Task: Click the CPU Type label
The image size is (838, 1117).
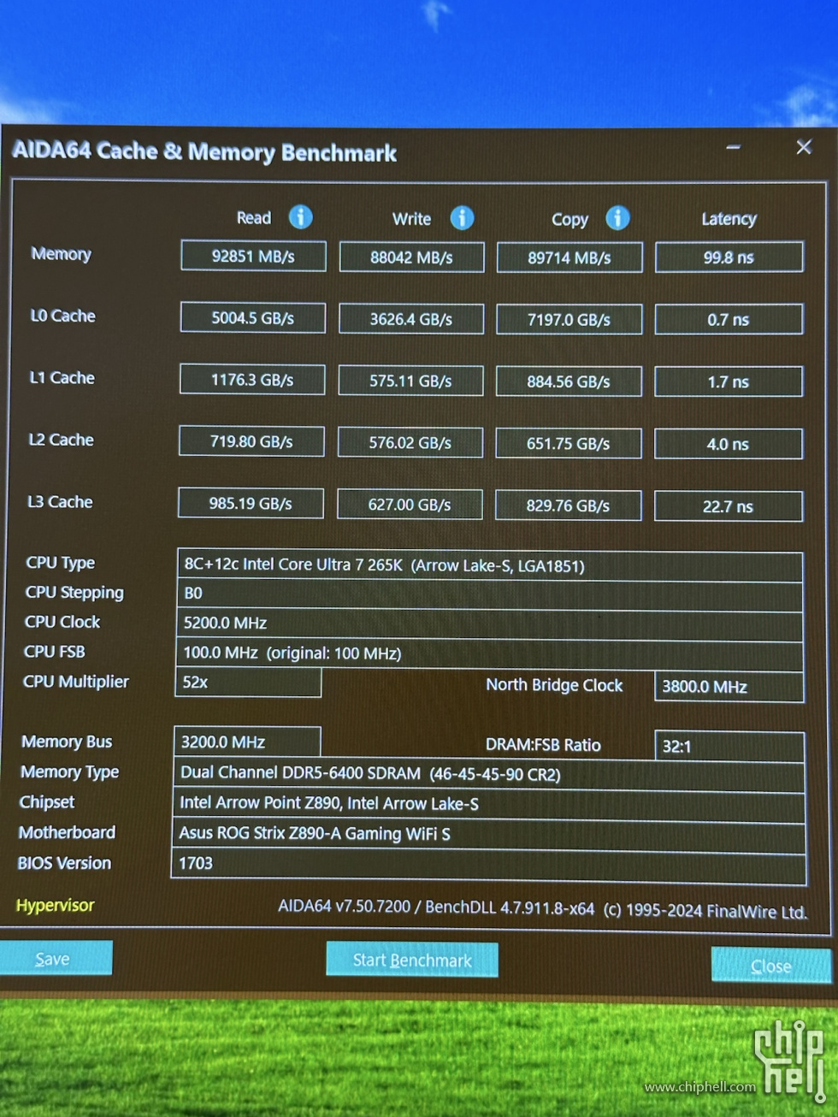Action: click(60, 563)
